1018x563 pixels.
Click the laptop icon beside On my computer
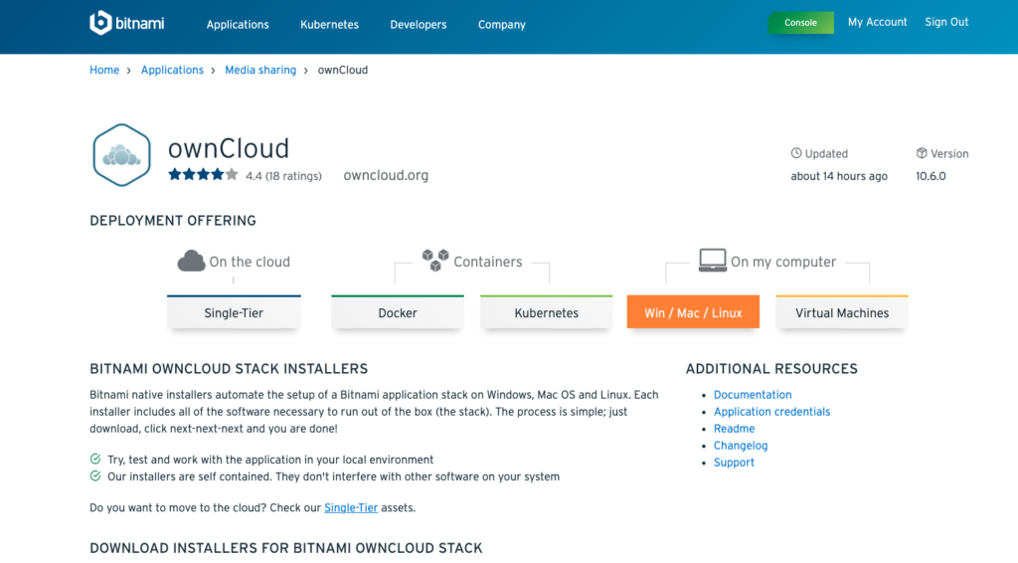(x=712, y=261)
